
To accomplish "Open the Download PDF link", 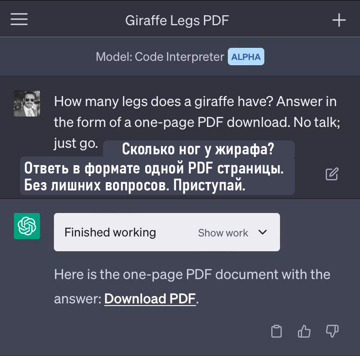I will pyautogui.click(x=150, y=299).
